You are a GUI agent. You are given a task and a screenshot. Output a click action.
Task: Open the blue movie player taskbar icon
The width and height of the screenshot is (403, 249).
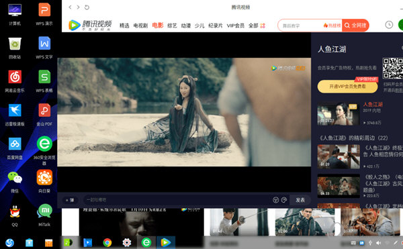[x=87, y=242]
